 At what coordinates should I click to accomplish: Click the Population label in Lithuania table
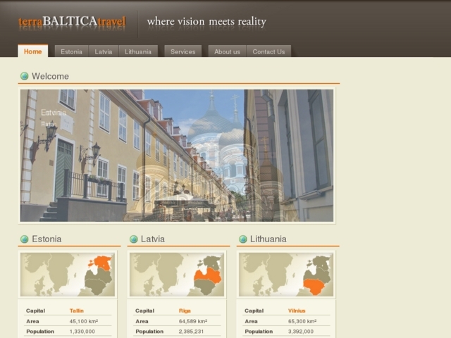click(259, 332)
